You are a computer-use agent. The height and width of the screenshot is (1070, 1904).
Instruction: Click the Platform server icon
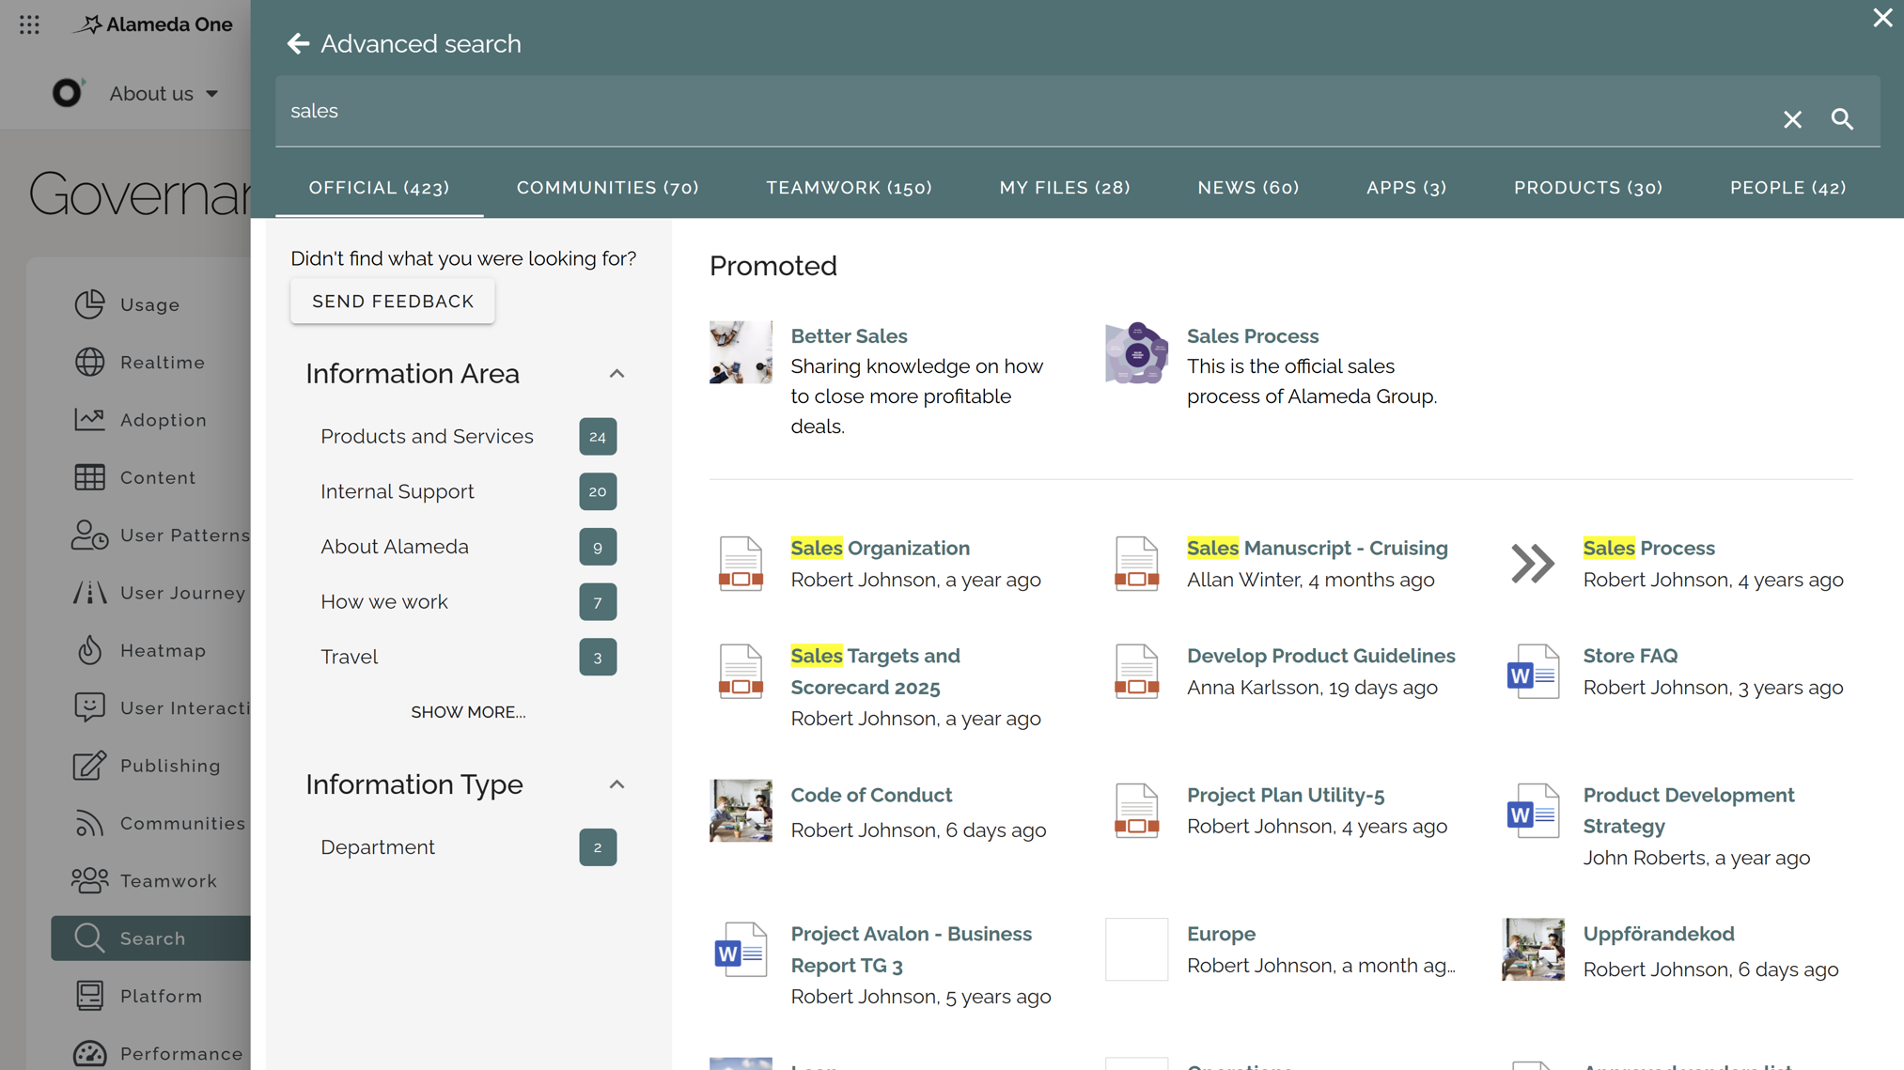(x=89, y=996)
